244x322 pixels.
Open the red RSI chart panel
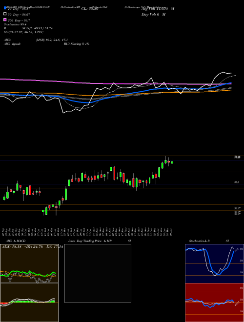pyautogui.click(x=214, y=302)
